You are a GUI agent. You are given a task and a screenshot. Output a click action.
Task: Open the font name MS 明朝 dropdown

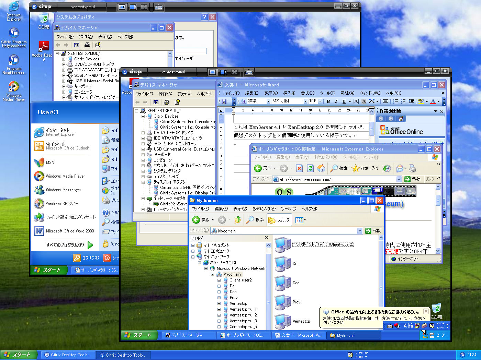pyautogui.click(x=305, y=101)
